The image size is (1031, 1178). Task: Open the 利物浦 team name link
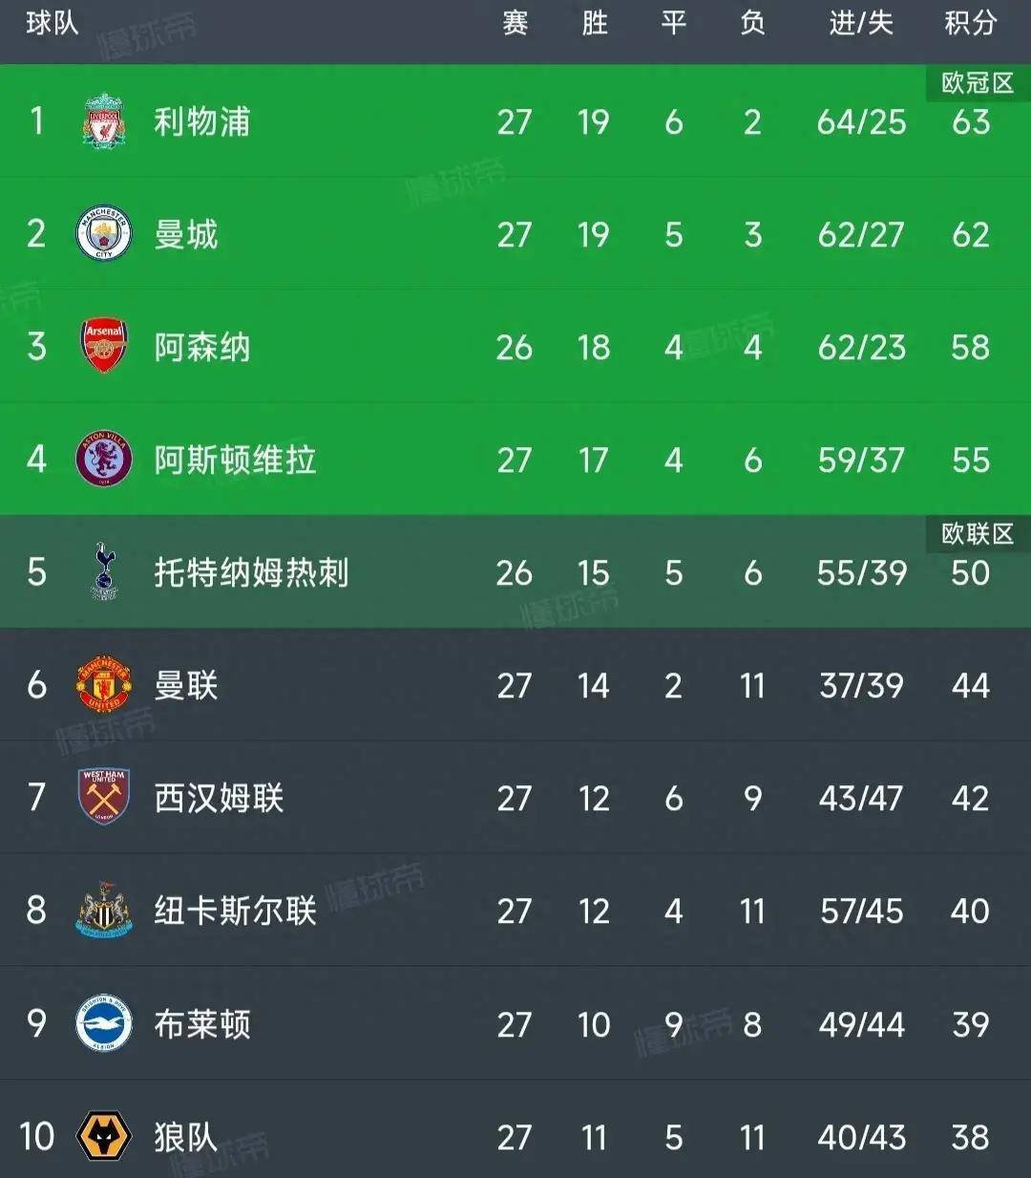click(x=202, y=122)
